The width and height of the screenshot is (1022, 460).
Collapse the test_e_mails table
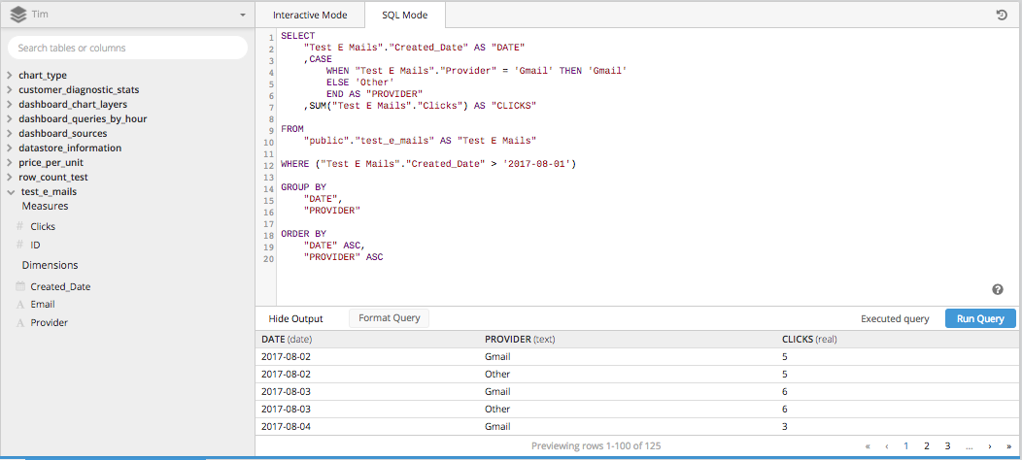tap(10, 192)
